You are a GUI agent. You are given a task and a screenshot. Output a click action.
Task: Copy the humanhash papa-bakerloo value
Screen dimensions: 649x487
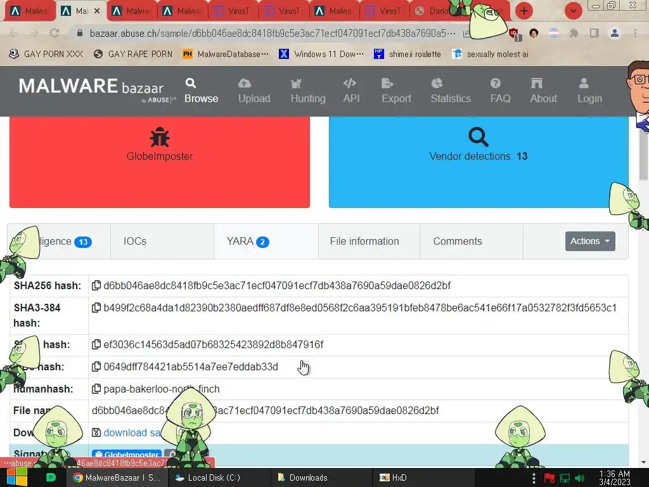pos(96,389)
